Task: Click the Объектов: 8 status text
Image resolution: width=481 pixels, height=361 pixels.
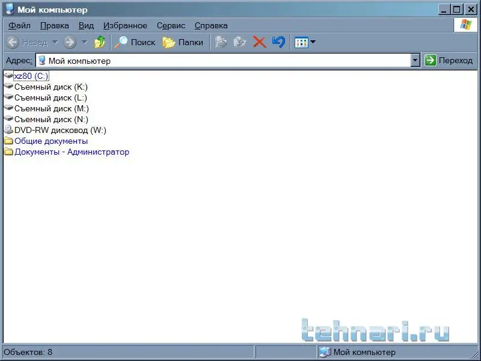Action: click(28, 352)
